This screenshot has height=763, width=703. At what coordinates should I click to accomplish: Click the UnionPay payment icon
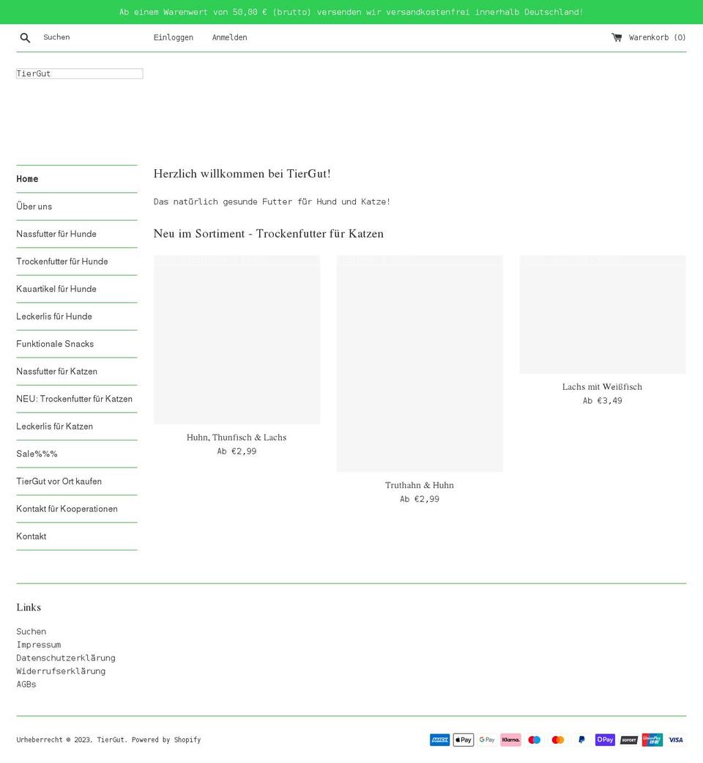coord(652,740)
